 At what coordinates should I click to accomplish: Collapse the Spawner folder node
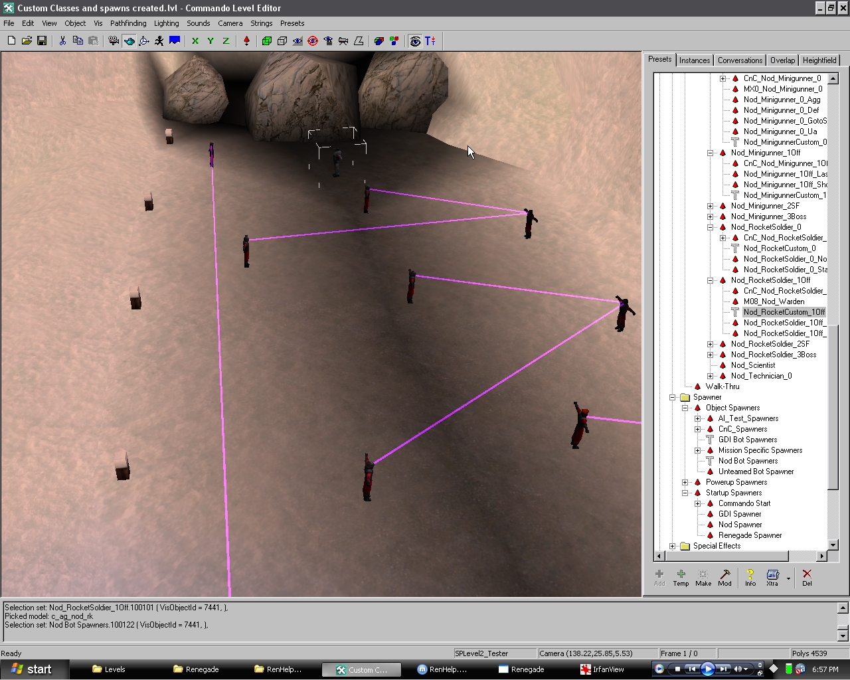click(x=673, y=397)
